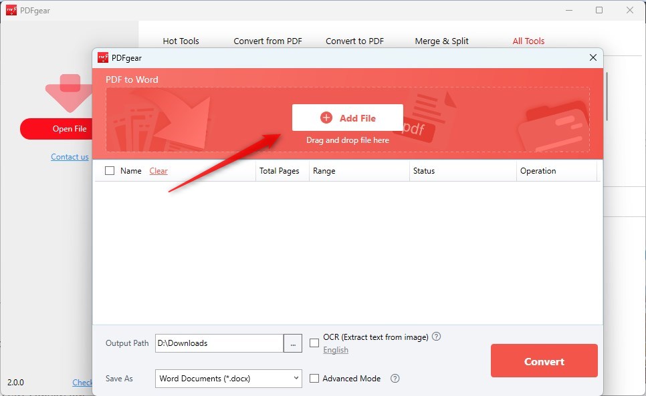Enable OCR text extraction from images
This screenshot has width=646, height=396.
(x=314, y=342)
